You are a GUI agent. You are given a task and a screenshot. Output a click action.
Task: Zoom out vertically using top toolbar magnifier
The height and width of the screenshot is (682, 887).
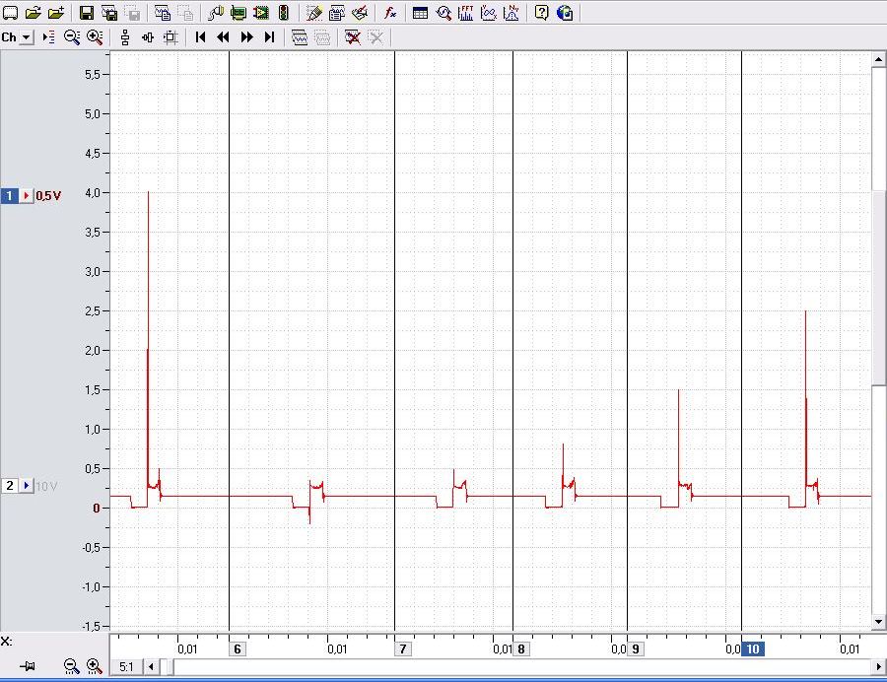point(72,37)
